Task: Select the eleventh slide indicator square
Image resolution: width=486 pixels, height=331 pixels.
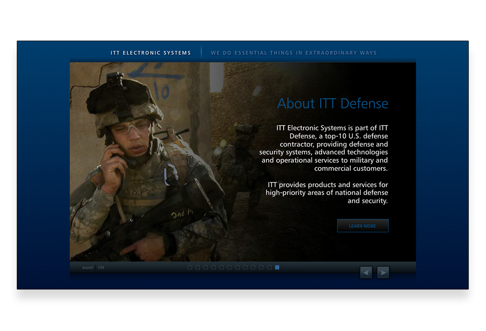Action: pyautogui.click(x=270, y=267)
